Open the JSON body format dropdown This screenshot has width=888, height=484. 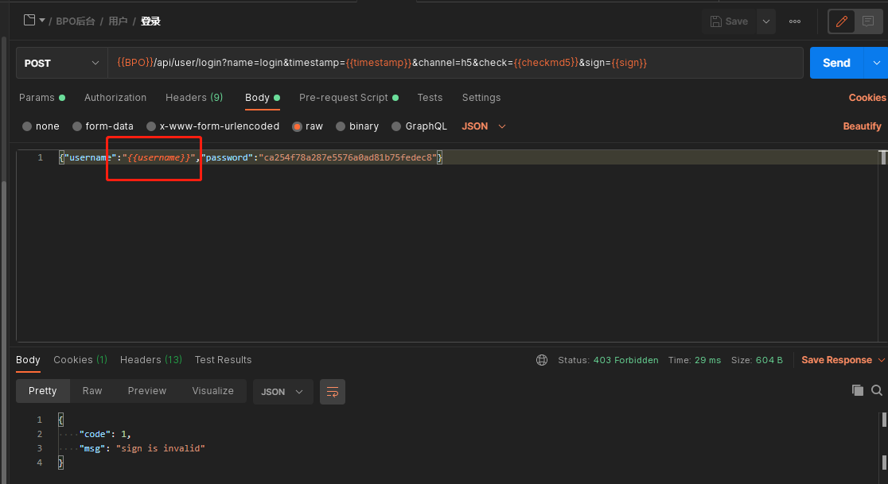(x=484, y=126)
